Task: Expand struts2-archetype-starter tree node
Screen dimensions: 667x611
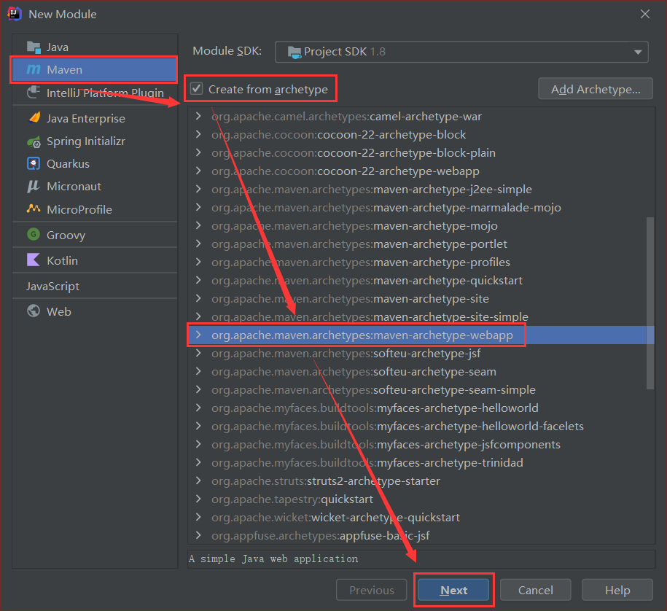Action: (198, 481)
